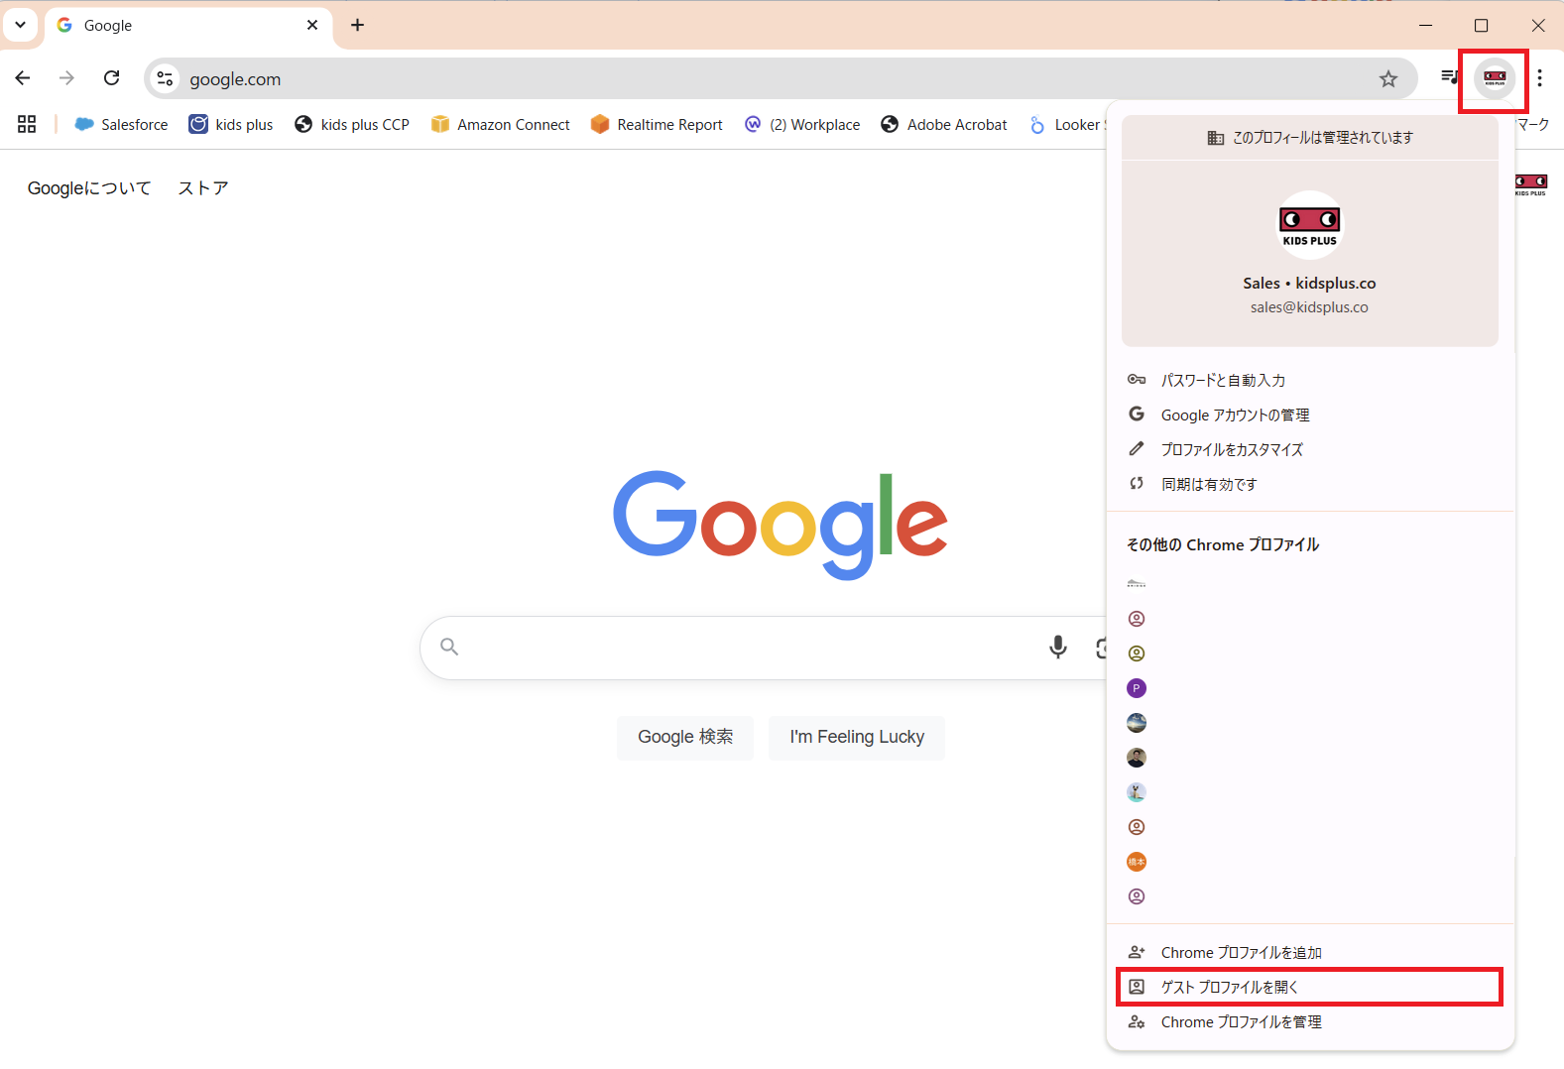Go back using the browser back arrow
This screenshot has width=1564, height=1069.
(x=23, y=78)
